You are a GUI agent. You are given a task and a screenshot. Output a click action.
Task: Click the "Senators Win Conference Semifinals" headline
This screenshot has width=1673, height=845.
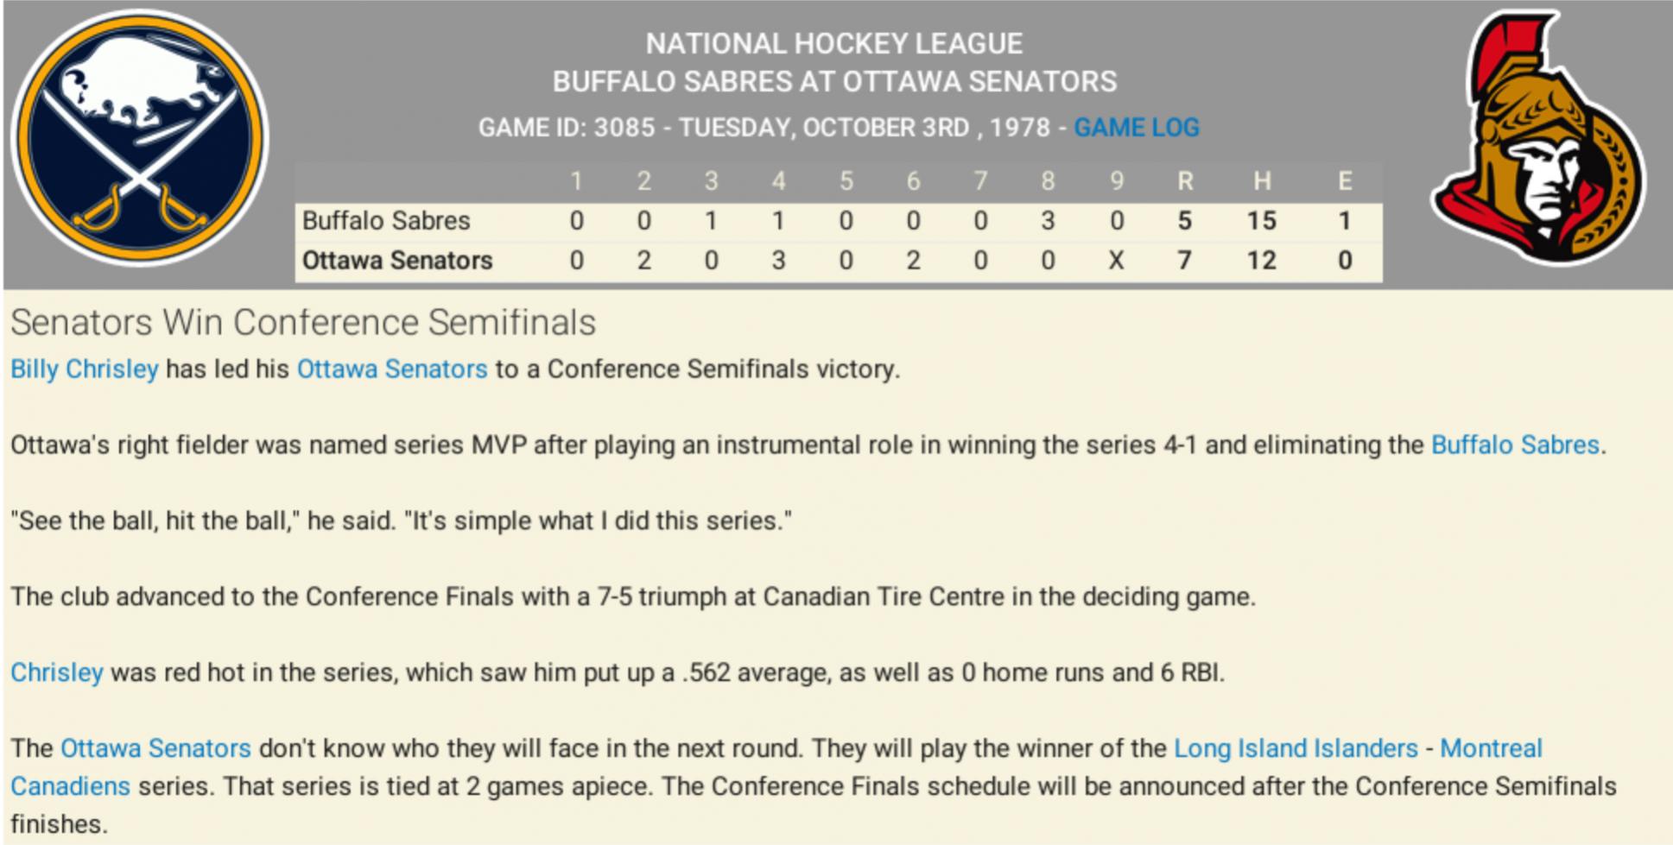303,323
